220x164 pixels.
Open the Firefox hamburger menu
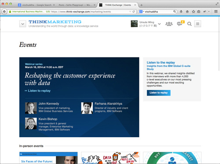click(216, 11)
